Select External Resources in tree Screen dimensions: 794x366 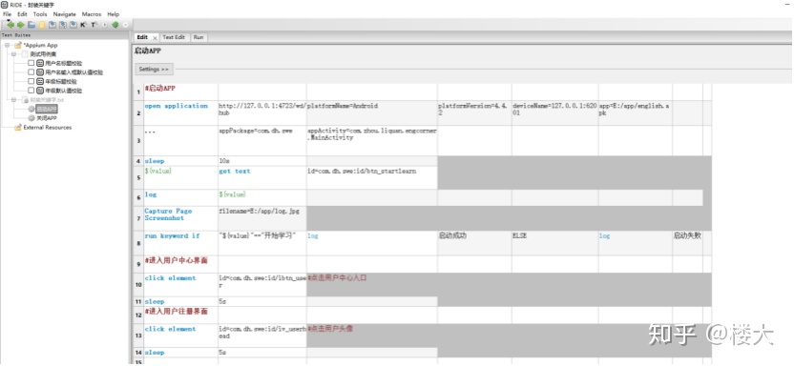tap(48, 128)
